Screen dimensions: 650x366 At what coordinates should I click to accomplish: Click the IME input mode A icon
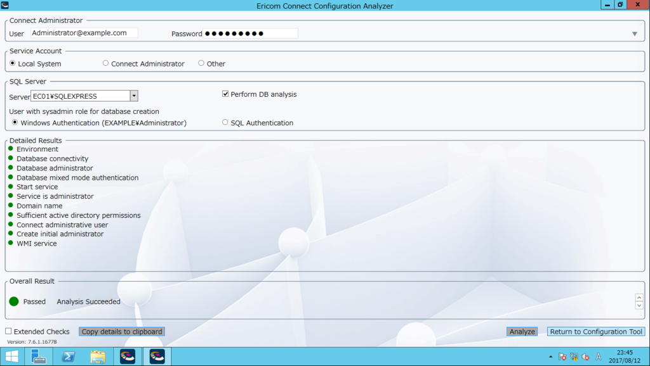pyautogui.click(x=598, y=357)
